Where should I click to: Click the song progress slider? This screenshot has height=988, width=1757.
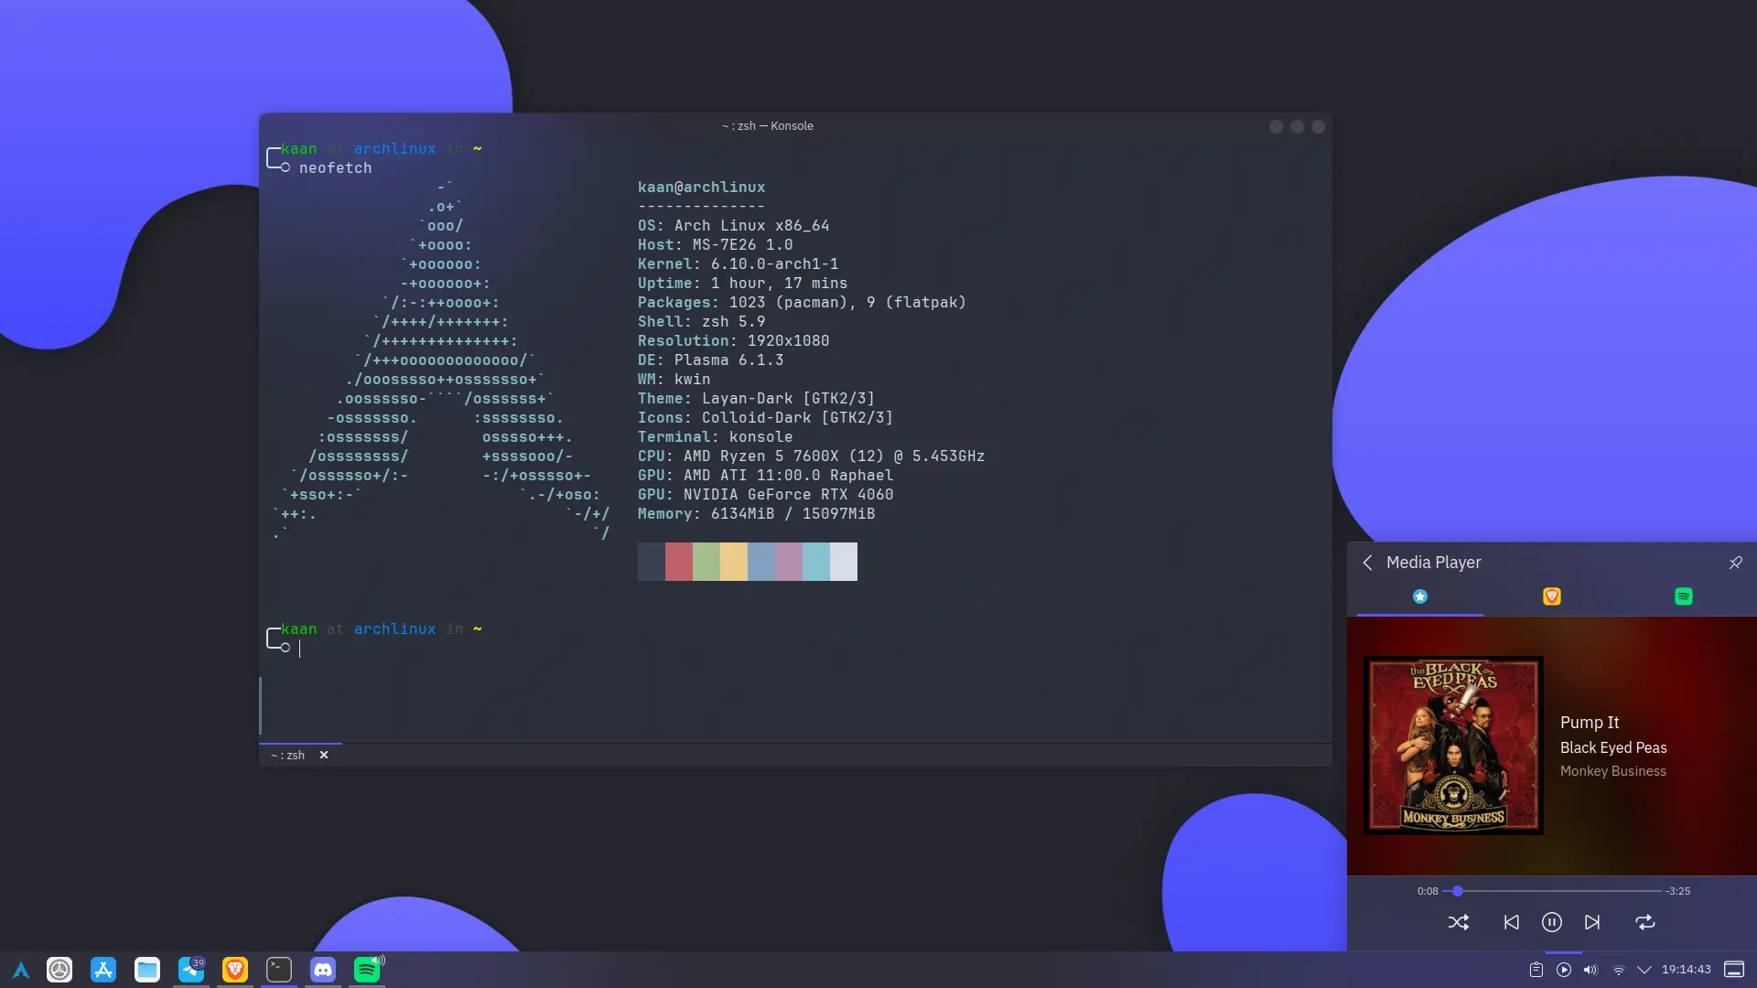click(x=1553, y=891)
